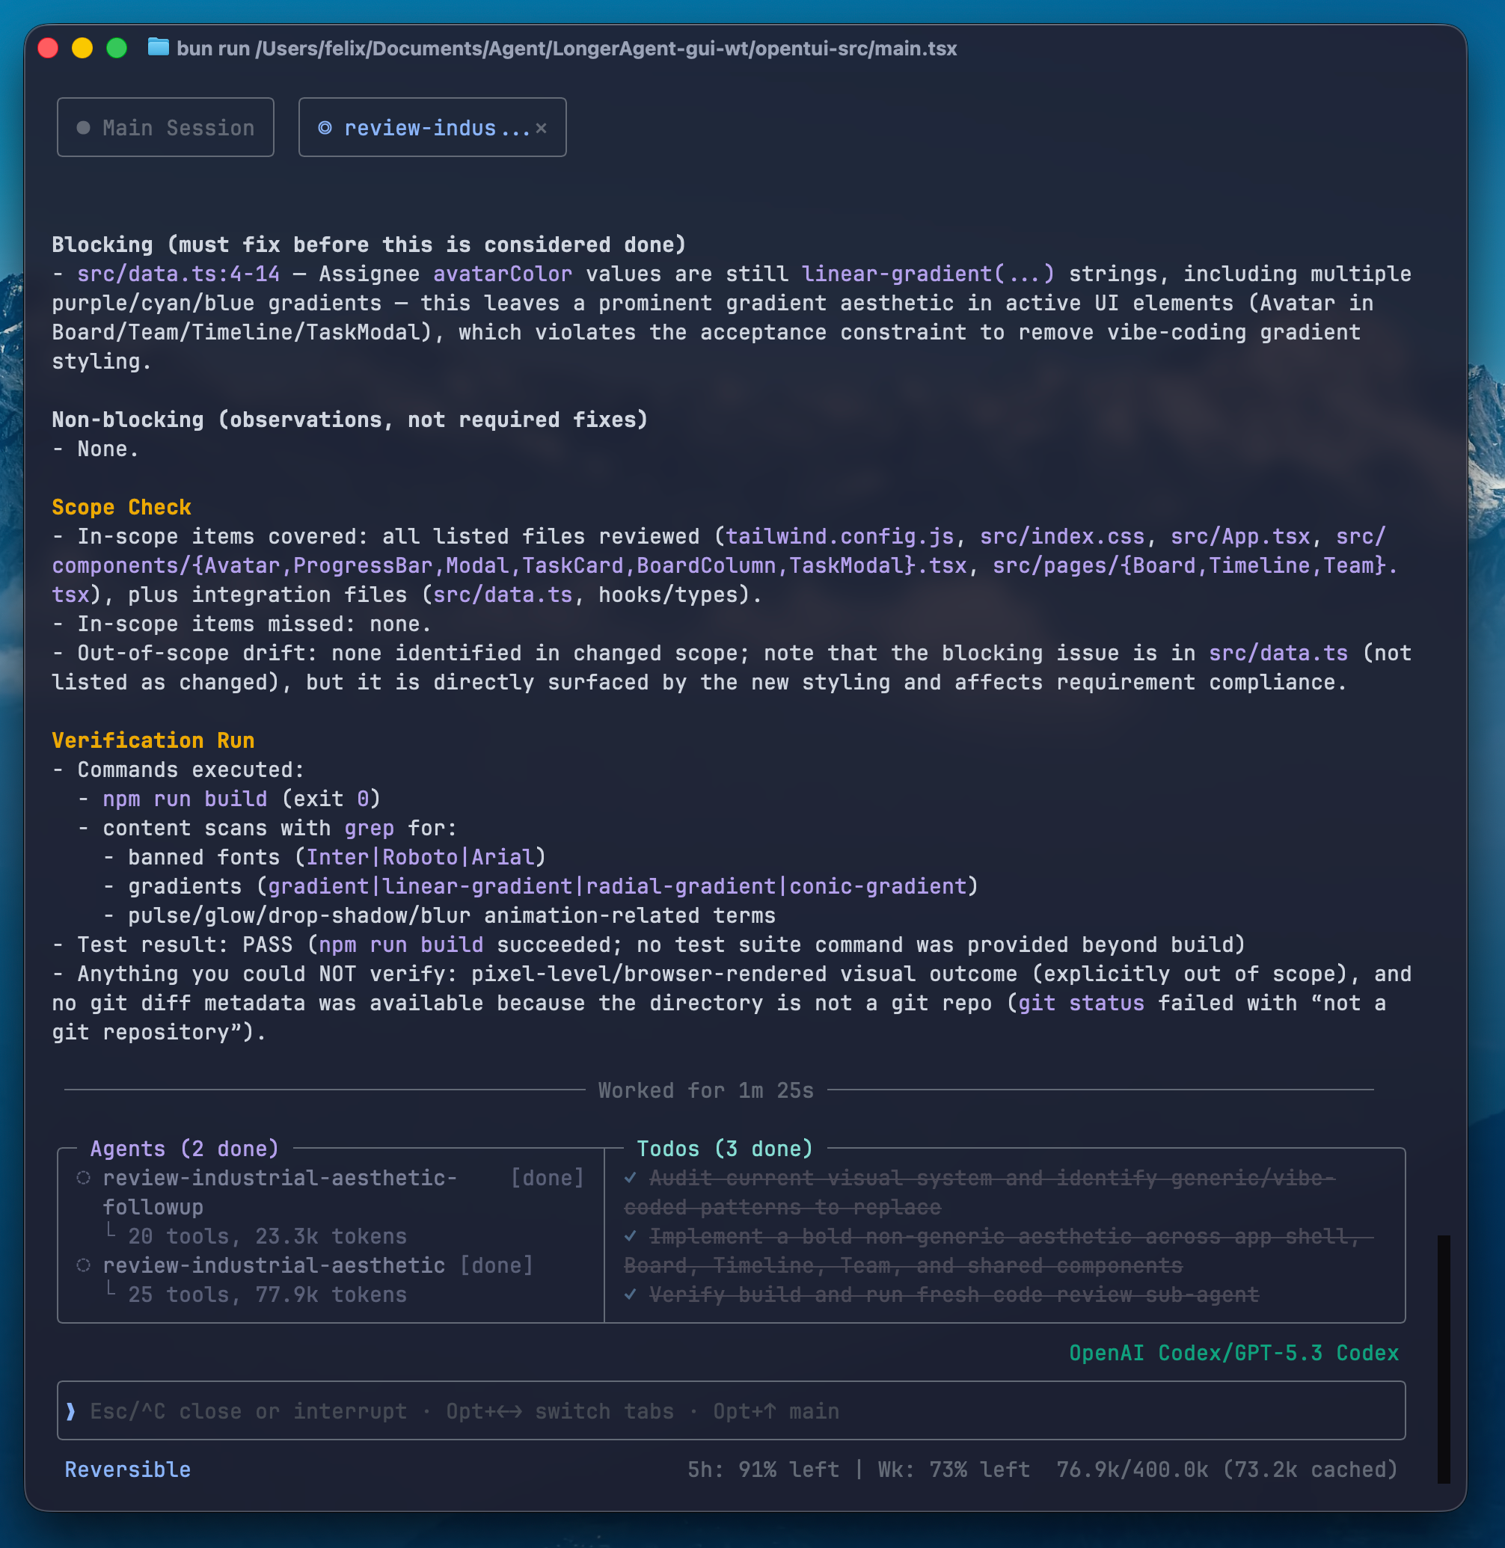Click the src/App.tsx file reference
This screenshot has width=1505, height=1548.
tap(1240, 535)
